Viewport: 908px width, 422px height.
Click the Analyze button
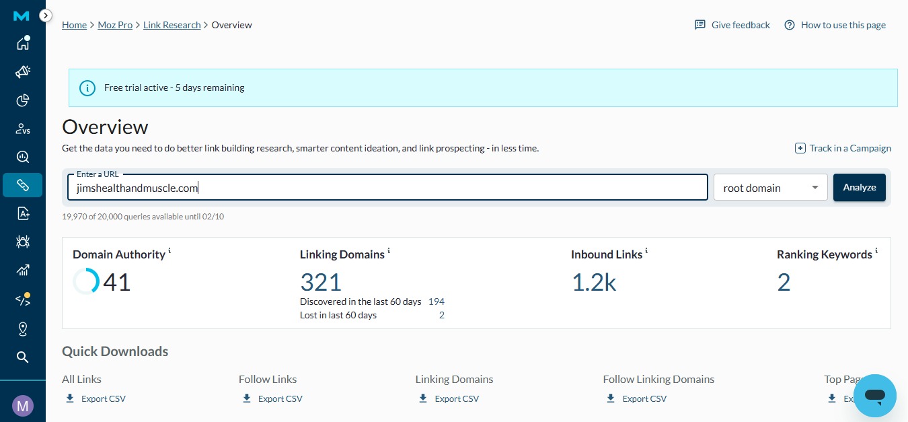pyautogui.click(x=859, y=188)
